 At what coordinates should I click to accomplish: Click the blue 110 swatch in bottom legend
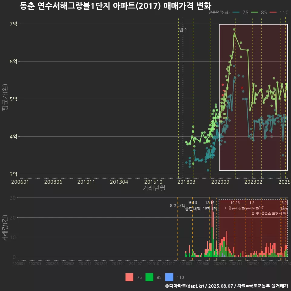click(x=169, y=277)
